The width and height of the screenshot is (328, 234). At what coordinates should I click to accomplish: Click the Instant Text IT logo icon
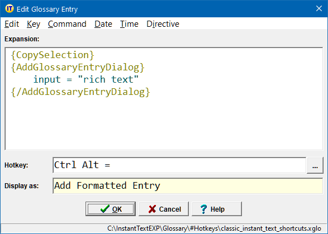click(x=9, y=9)
